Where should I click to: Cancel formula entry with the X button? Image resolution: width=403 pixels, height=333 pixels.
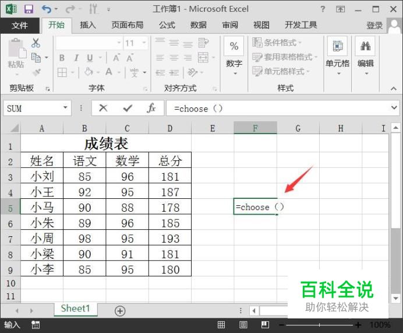(103, 108)
